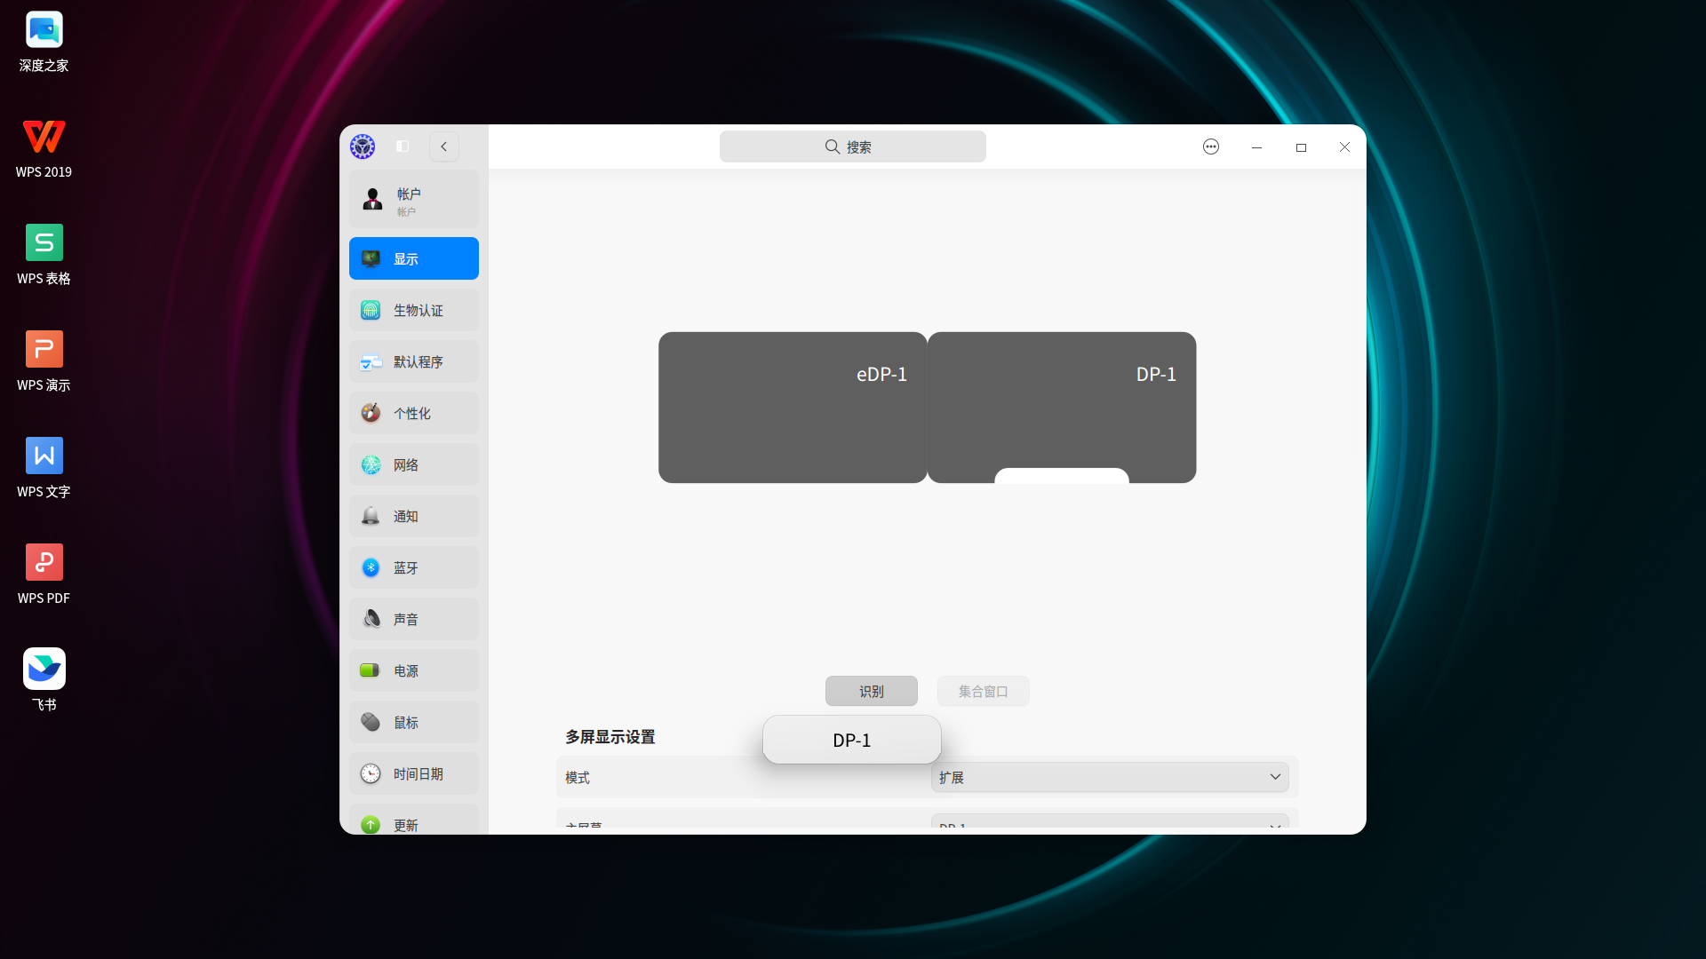Expand the 模式 mode dropdown showing 扩展
Image resolution: width=1706 pixels, height=959 pixels.
coord(1109,777)
